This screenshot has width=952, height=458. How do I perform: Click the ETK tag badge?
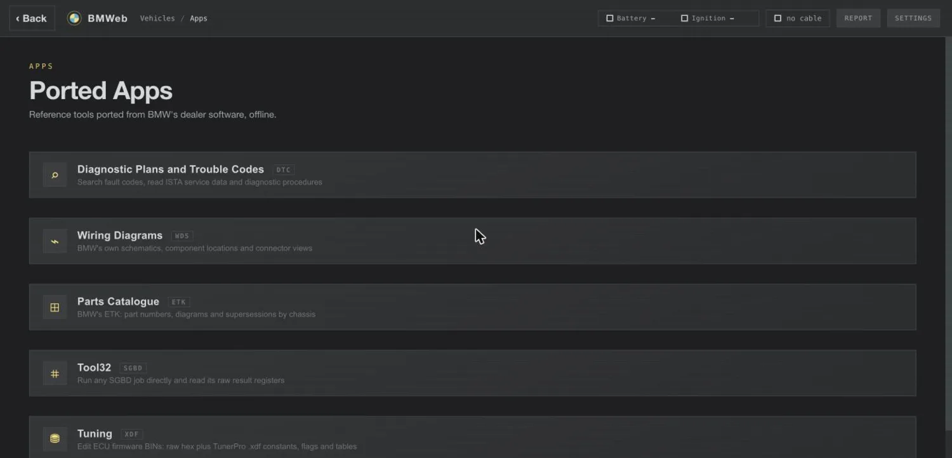[178, 303]
